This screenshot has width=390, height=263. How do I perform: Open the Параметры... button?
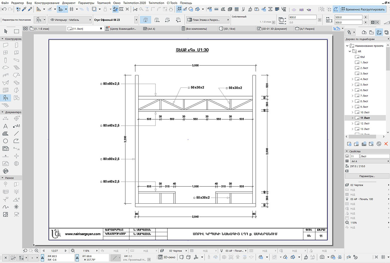pyautogui.click(x=367, y=176)
